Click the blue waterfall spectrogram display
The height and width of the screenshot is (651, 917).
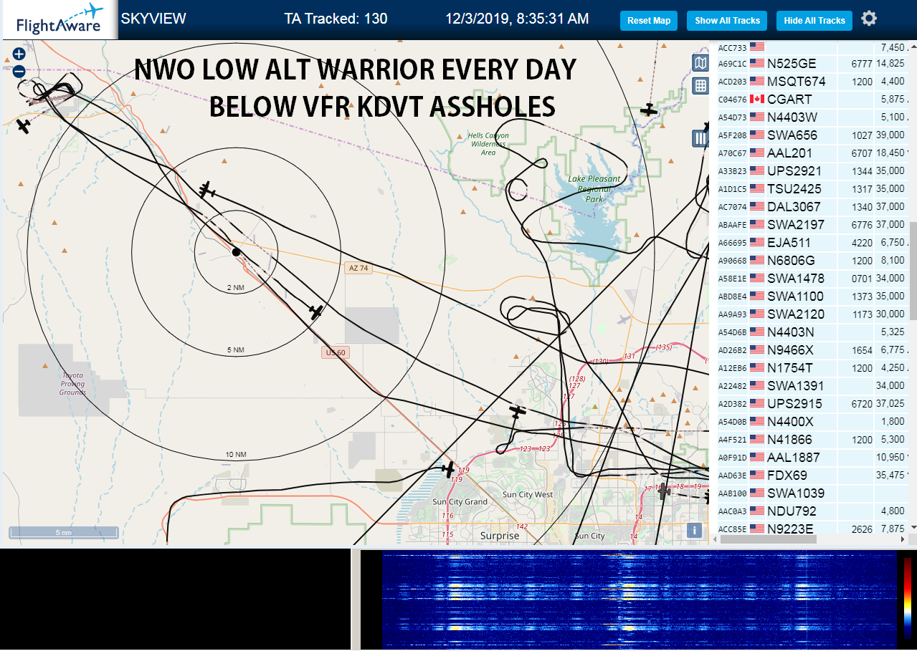point(640,599)
